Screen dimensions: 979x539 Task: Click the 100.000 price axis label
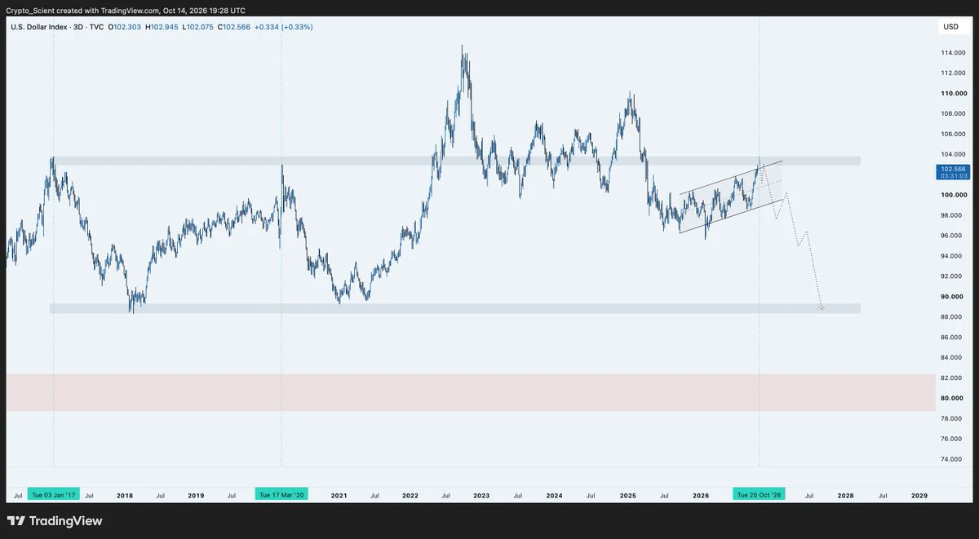click(955, 196)
